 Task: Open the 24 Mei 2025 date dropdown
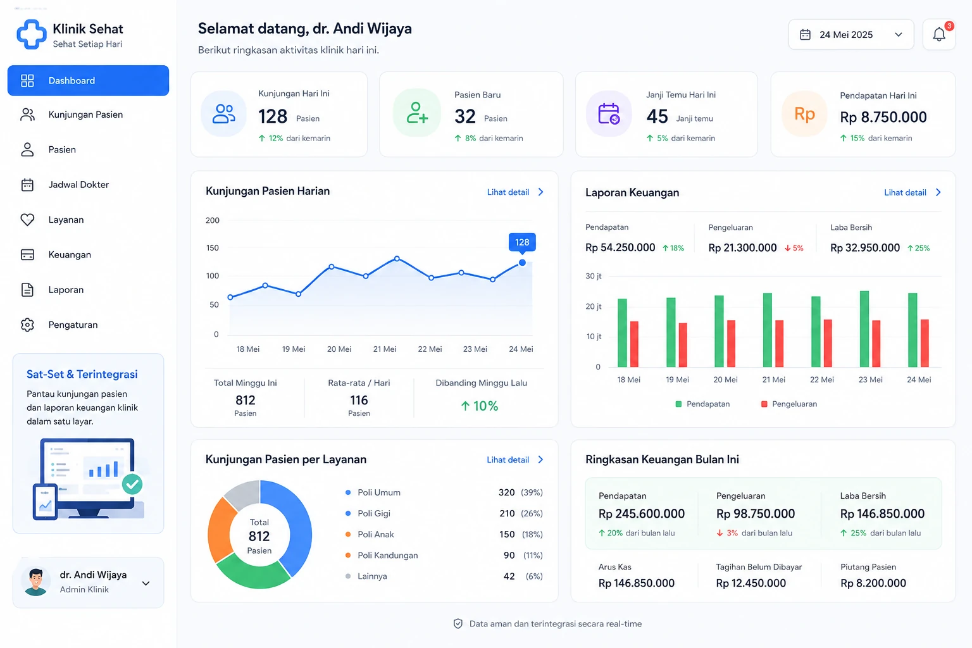click(851, 34)
